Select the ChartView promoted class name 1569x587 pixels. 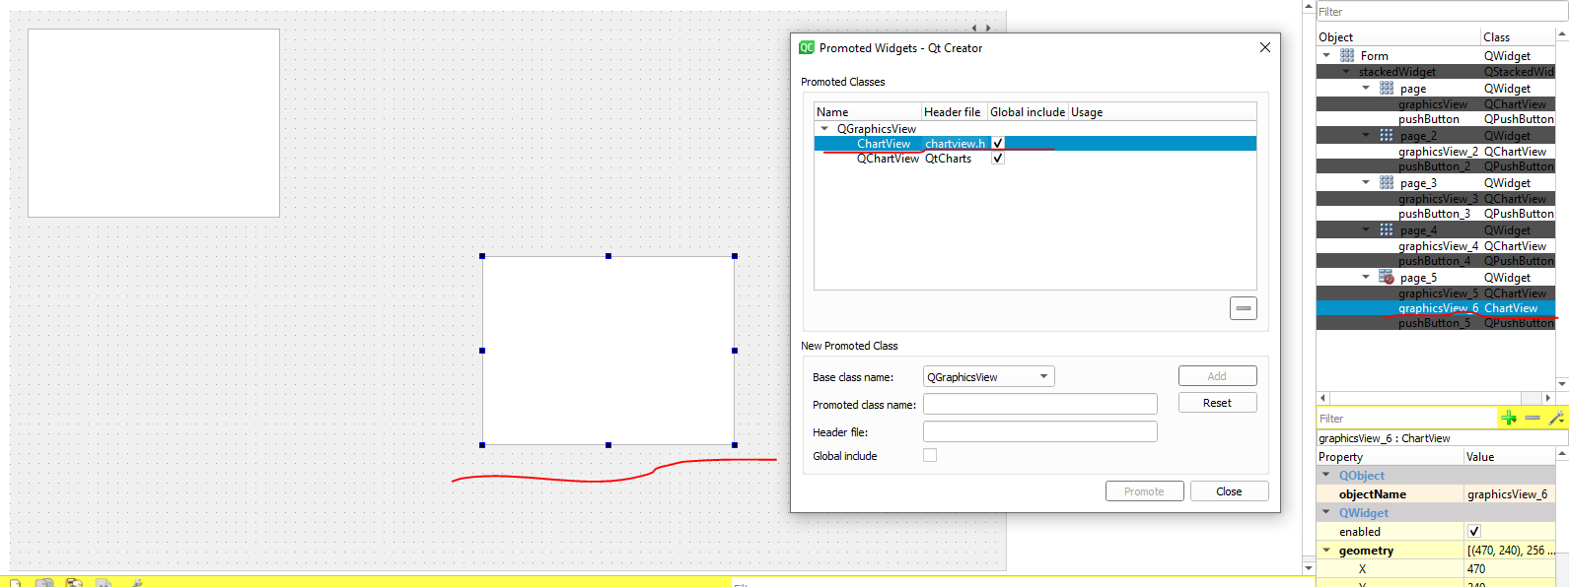point(884,143)
